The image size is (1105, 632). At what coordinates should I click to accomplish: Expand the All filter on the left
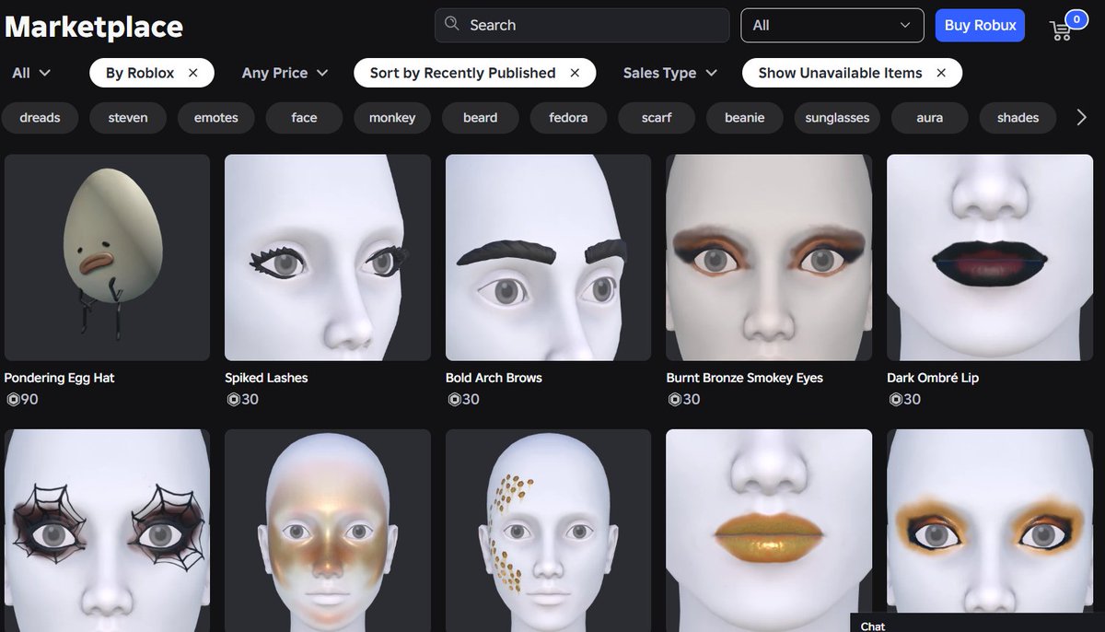click(31, 73)
